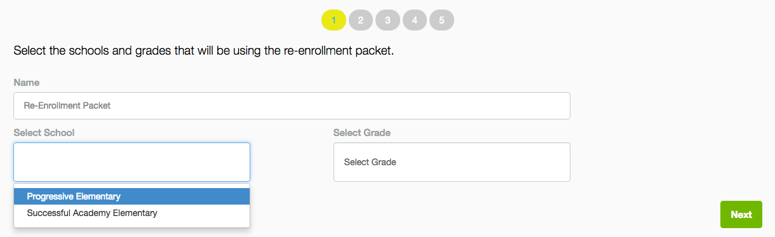Jump to step 2 indicator
775x237 pixels.
pyautogui.click(x=360, y=20)
